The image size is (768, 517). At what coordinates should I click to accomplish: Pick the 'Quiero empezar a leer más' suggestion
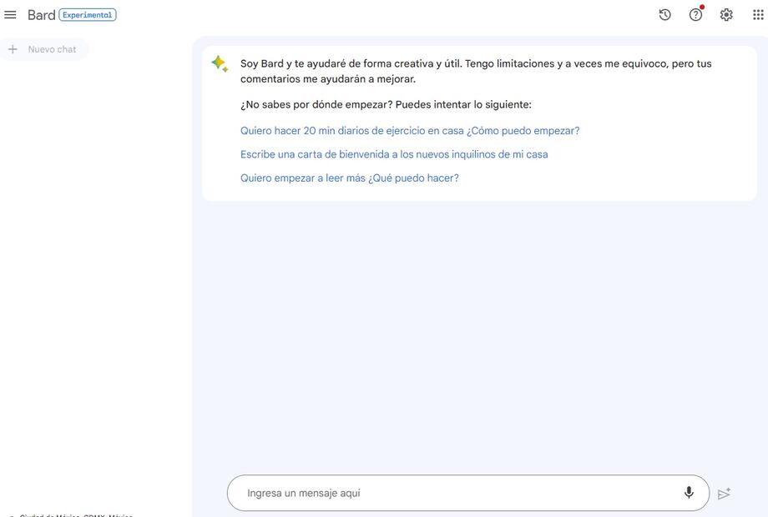[350, 178]
